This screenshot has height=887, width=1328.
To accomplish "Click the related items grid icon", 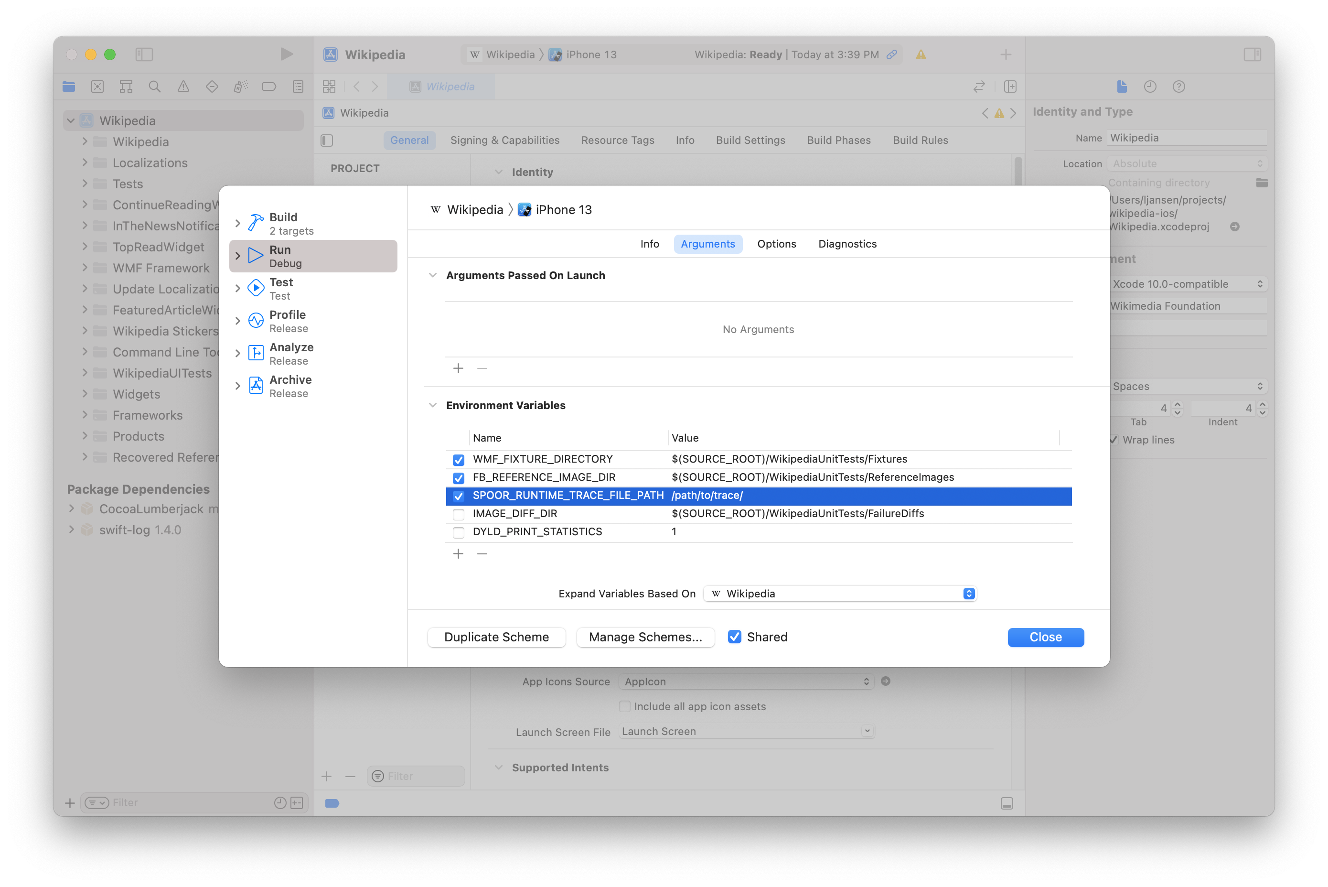I will tap(329, 87).
